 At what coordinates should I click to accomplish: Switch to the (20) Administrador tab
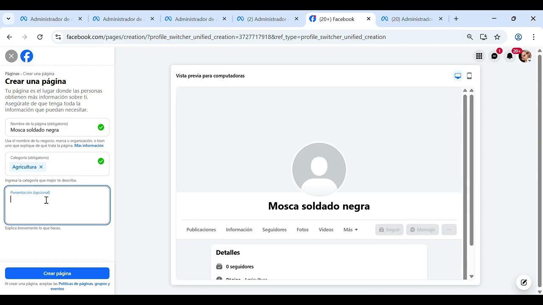[x=412, y=19]
